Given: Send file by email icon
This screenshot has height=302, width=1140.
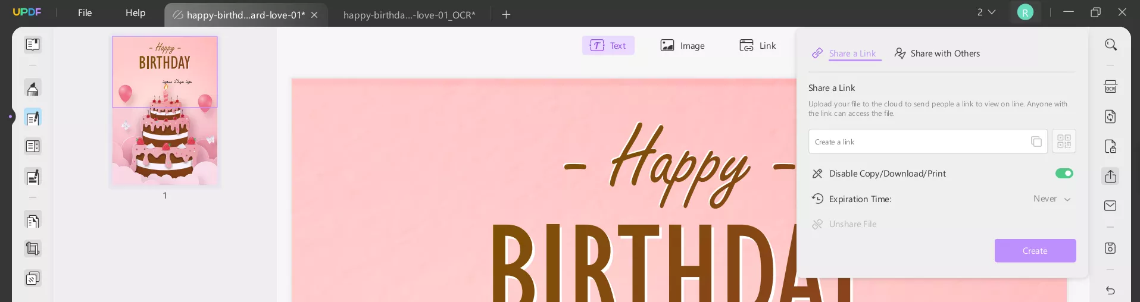Looking at the screenshot, I should tap(1110, 206).
